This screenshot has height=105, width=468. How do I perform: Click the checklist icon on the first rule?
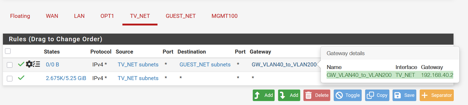tap(36, 64)
